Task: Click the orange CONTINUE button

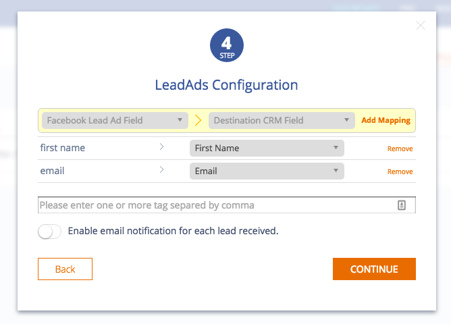Action: coord(374,269)
